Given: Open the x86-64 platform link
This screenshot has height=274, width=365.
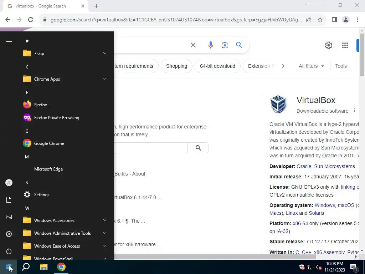Looking at the screenshot, I should (x=300, y=223).
